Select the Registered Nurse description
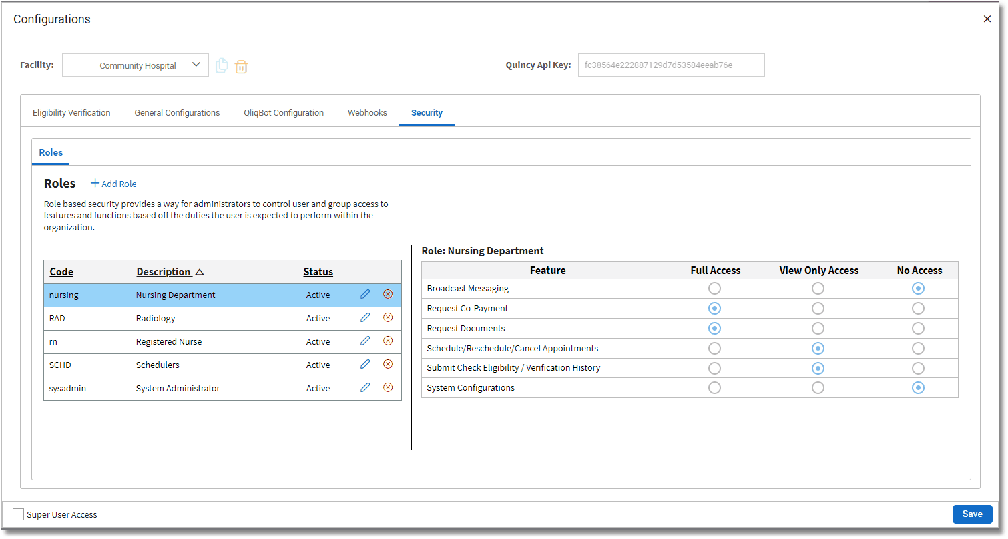The image size is (1008, 539). click(x=169, y=341)
